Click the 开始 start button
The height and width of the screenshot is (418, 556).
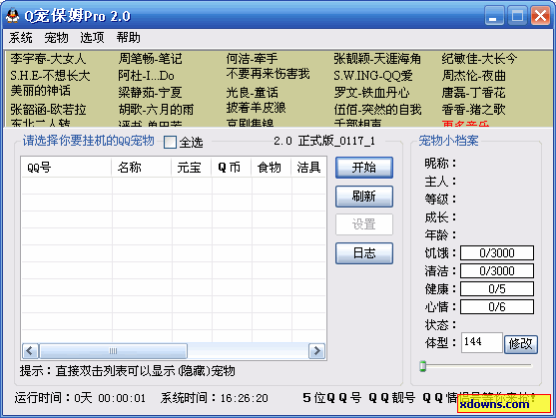coord(364,168)
